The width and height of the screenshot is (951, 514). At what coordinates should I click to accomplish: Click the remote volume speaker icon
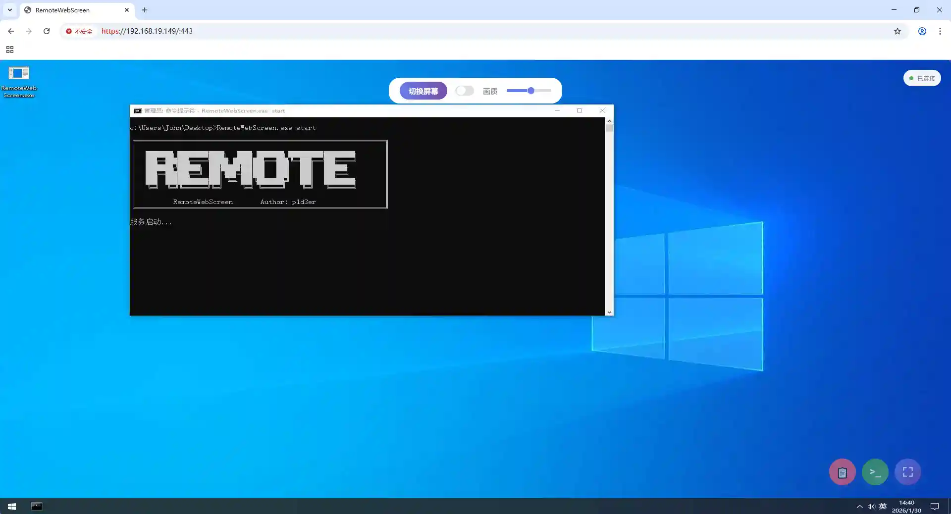871,507
